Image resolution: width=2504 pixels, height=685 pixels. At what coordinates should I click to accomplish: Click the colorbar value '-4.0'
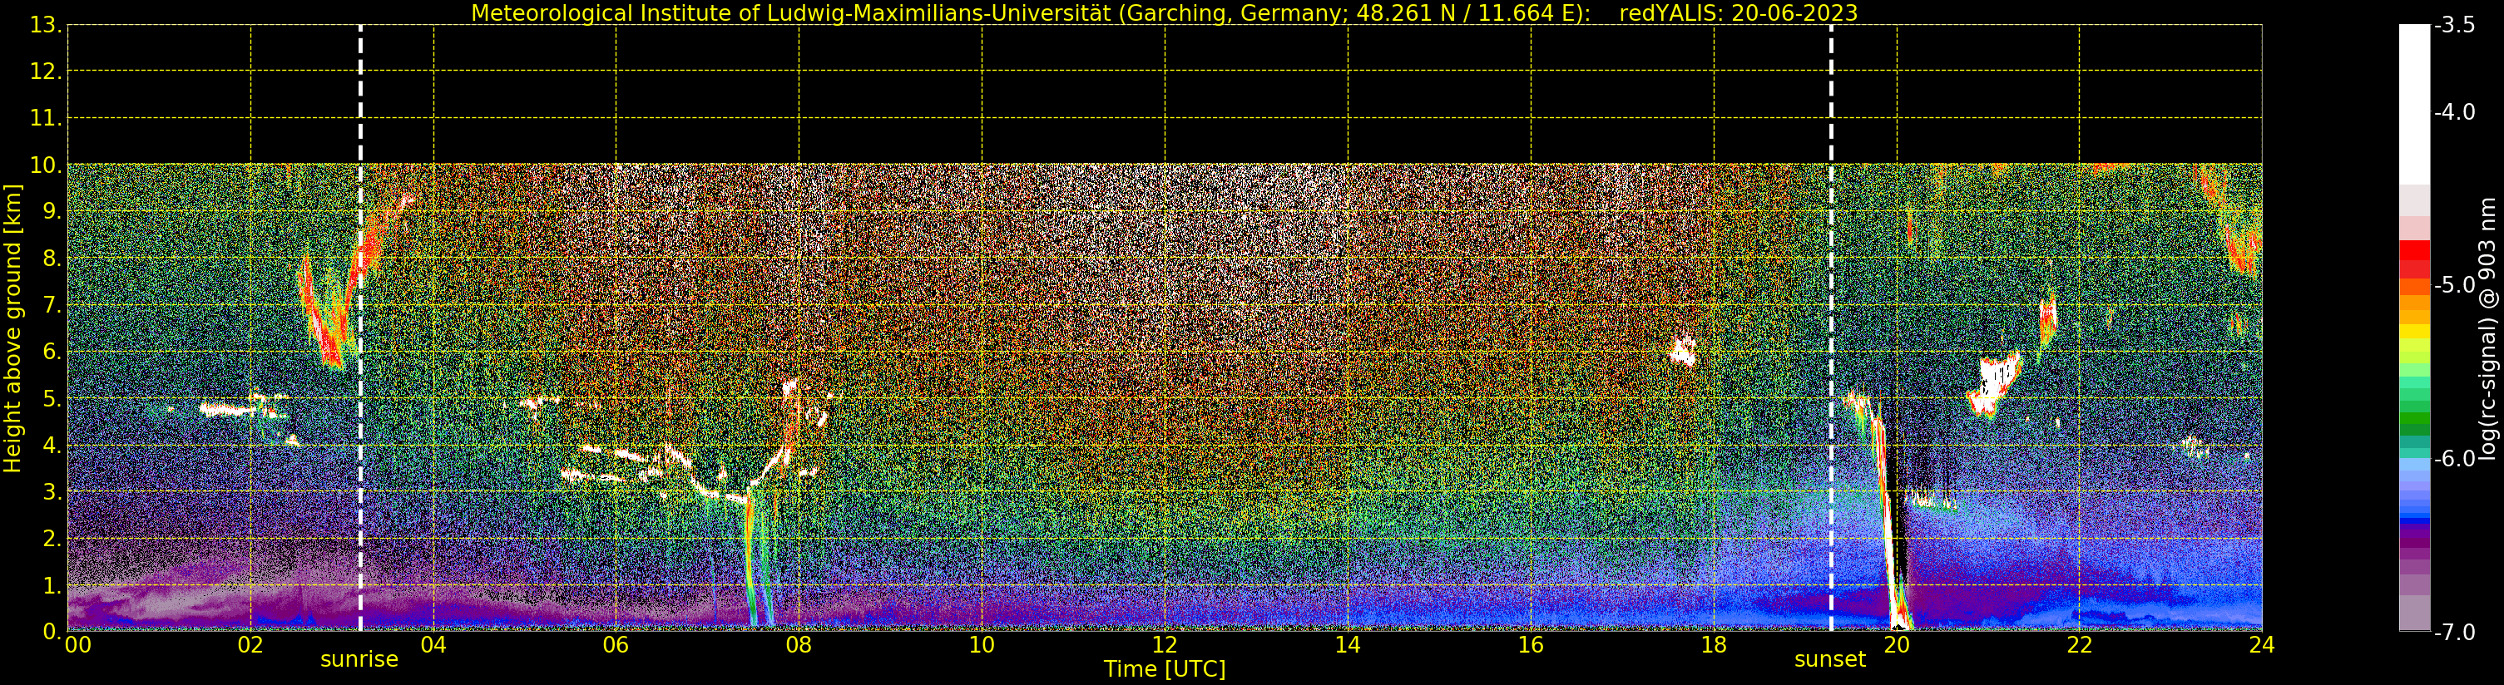(2454, 111)
